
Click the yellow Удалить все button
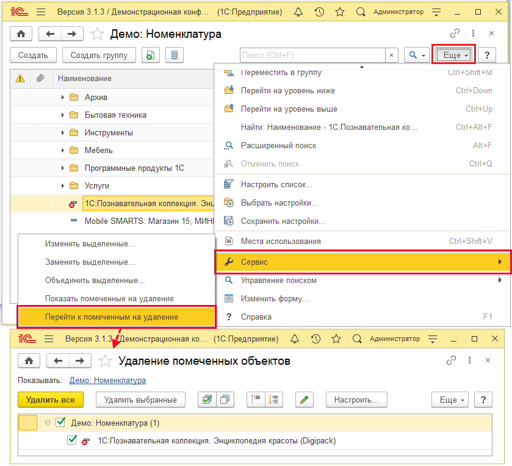[x=51, y=400]
